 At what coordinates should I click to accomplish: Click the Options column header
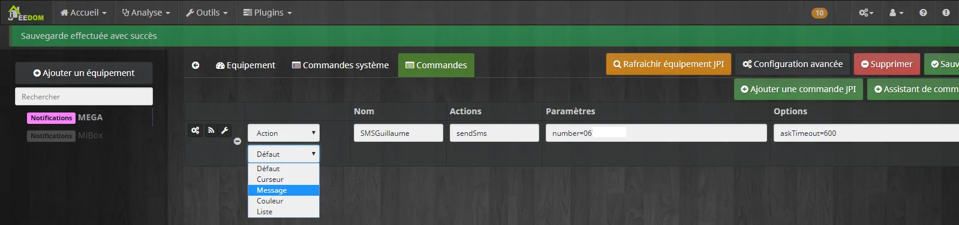click(x=790, y=111)
